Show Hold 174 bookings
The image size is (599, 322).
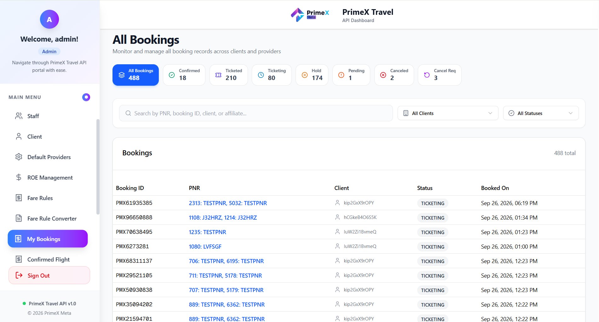point(312,75)
